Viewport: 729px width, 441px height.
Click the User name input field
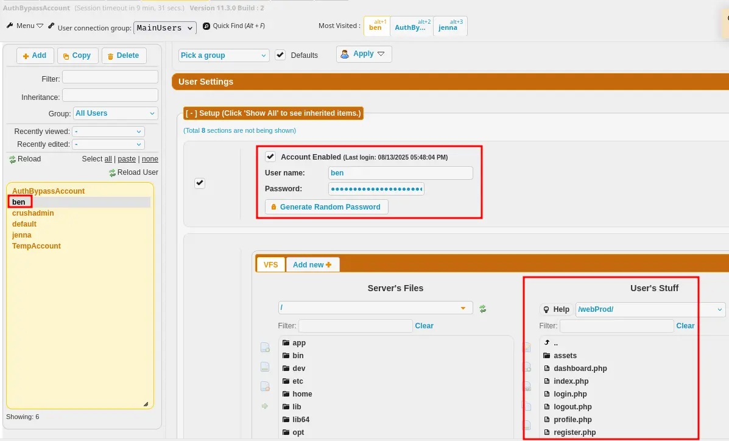[x=400, y=173]
